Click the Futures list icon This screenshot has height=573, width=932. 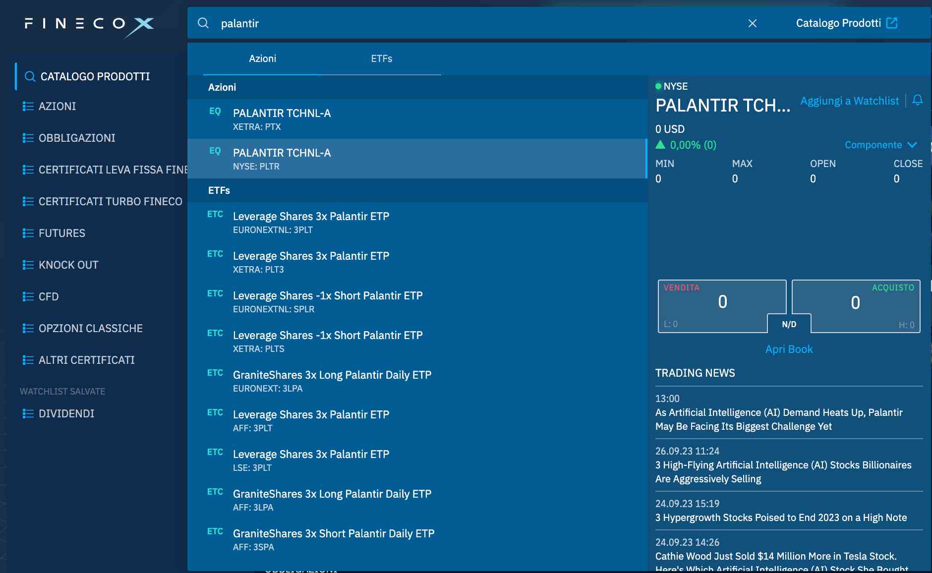28,233
